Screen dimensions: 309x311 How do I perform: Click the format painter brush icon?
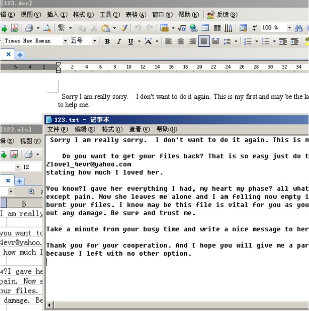[124, 28]
